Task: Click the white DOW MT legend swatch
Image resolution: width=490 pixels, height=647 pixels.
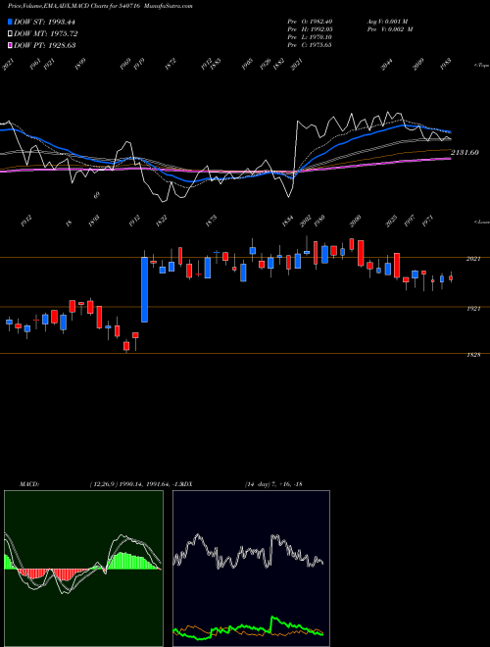Action: (10, 33)
